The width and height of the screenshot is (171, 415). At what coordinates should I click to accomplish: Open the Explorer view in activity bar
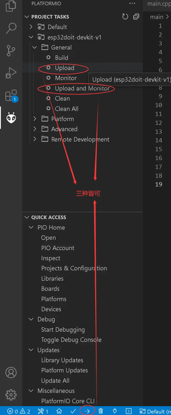pyautogui.click(x=11, y=6)
